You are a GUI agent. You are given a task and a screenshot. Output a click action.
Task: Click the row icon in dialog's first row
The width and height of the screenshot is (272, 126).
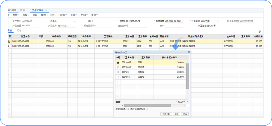point(118,62)
